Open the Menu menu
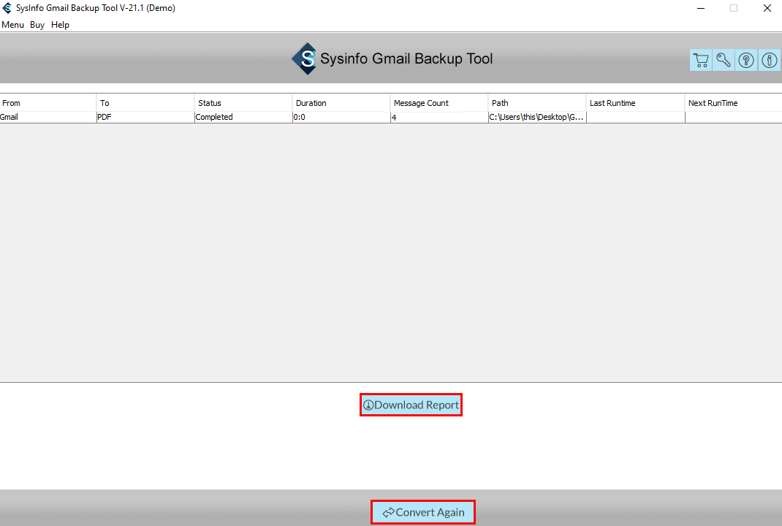 pos(12,24)
